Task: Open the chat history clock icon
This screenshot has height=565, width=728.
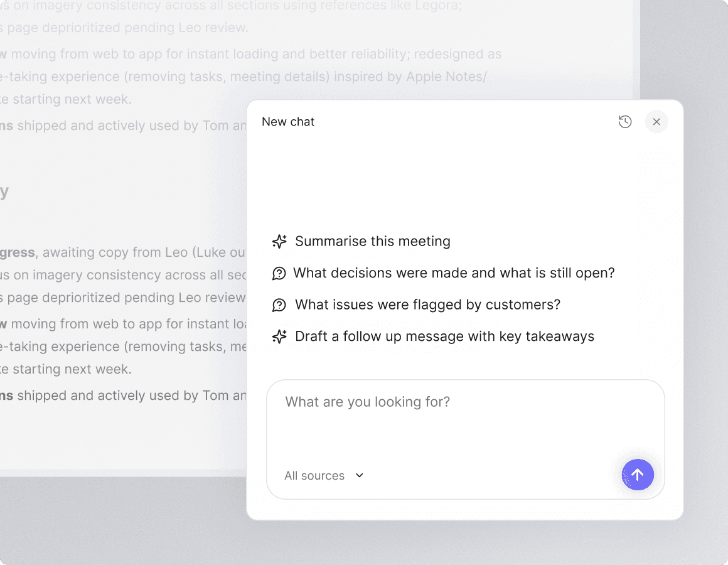Action: pos(624,122)
